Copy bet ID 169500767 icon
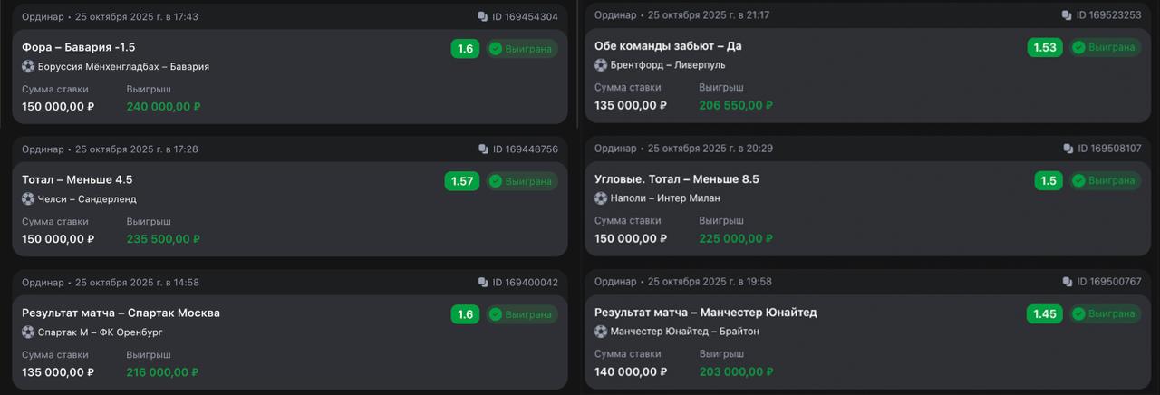1160x395 pixels. coord(1068,282)
